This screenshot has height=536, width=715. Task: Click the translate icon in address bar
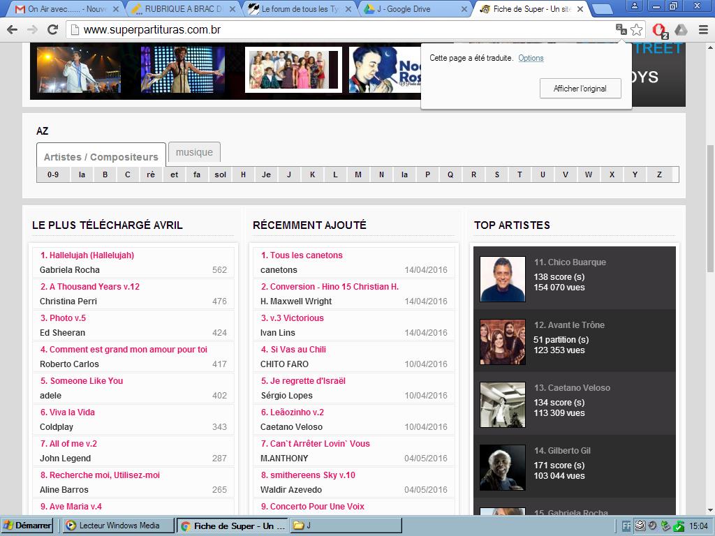(x=621, y=29)
